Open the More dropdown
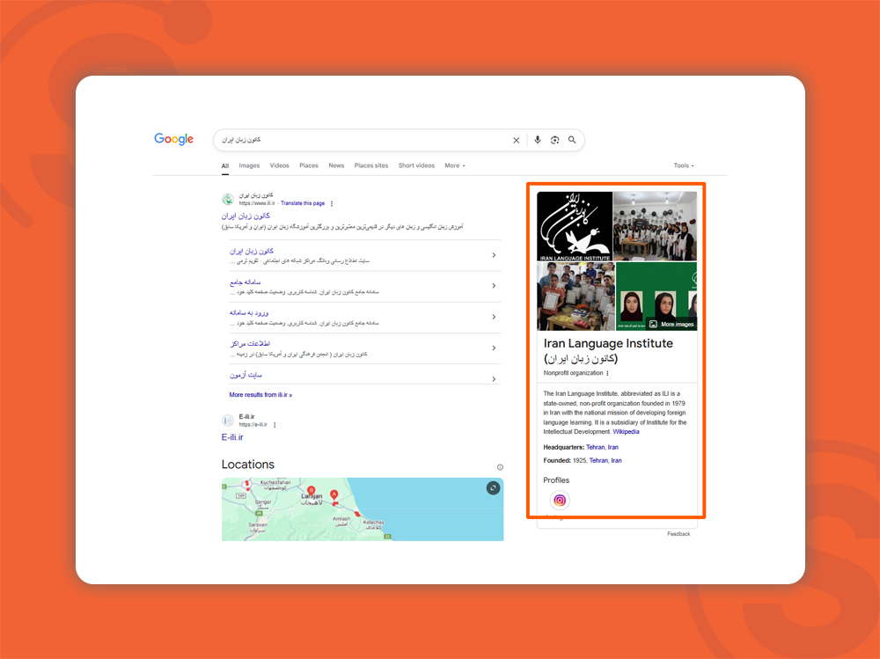The height and width of the screenshot is (659, 880). pos(455,165)
